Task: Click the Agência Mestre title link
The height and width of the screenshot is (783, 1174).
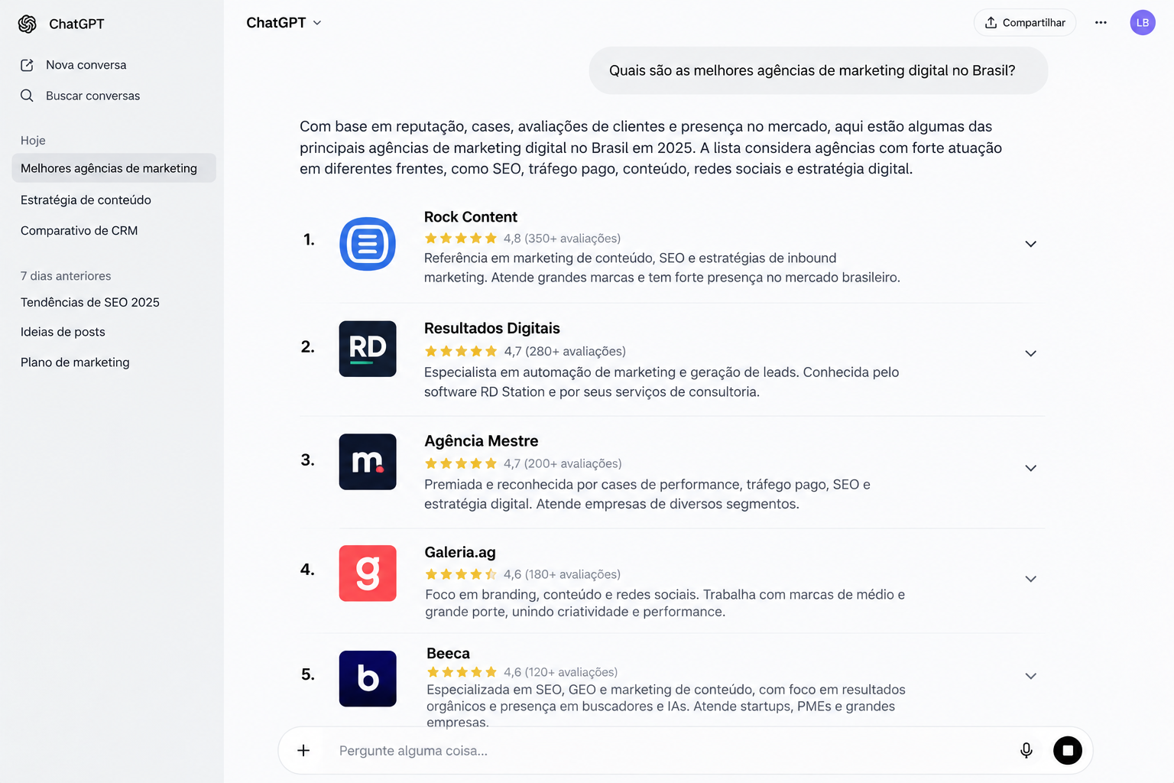Action: [482, 440]
